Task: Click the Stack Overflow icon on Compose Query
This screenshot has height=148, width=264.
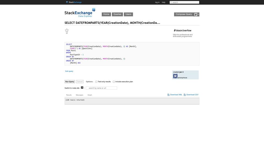Action: click(196, 15)
